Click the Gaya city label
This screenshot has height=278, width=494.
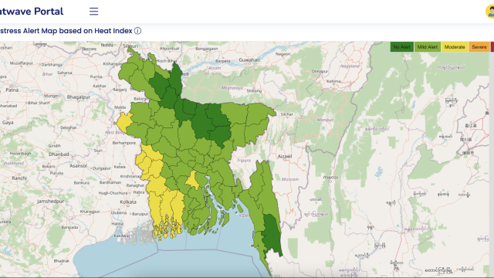pyautogui.click(x=8, y=123)
